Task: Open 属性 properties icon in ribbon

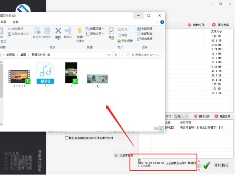Action: tap(111, 31)
